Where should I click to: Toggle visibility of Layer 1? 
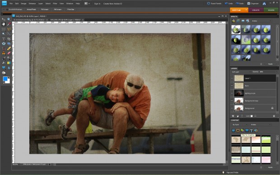click(x=232, y=78)
